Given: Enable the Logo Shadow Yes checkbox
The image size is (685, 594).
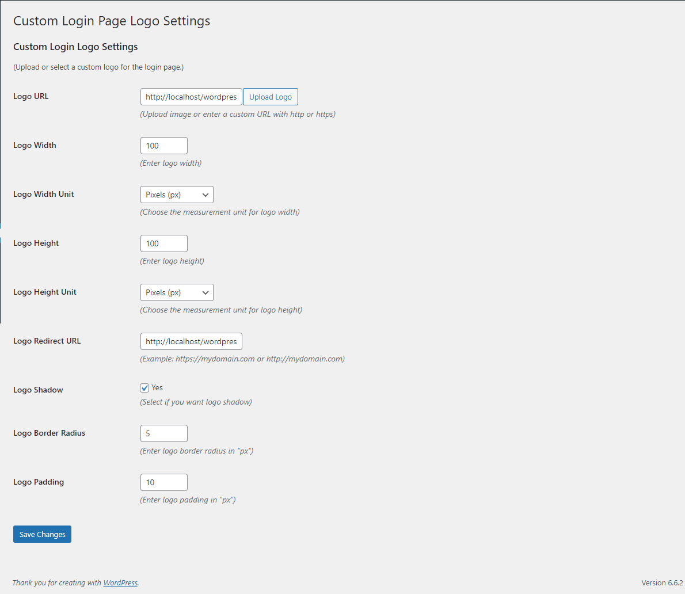Looking at the screenshot, I should (144, 387).
